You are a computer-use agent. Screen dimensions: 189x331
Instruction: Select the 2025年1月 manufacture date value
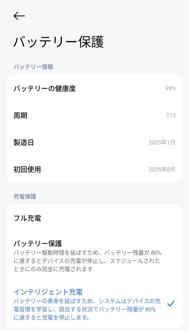(162, 143)
